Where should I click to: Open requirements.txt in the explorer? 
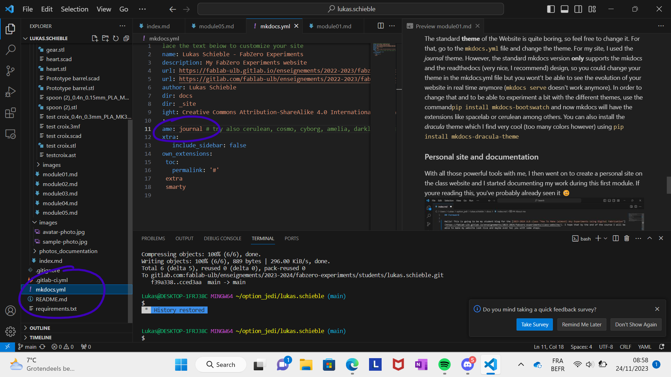click(56, 309)
